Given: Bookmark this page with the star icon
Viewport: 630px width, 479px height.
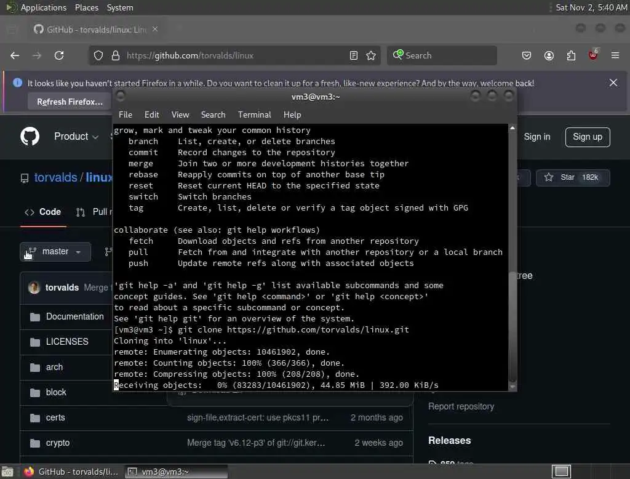Looking at the screenshot, I should (371, 55).
